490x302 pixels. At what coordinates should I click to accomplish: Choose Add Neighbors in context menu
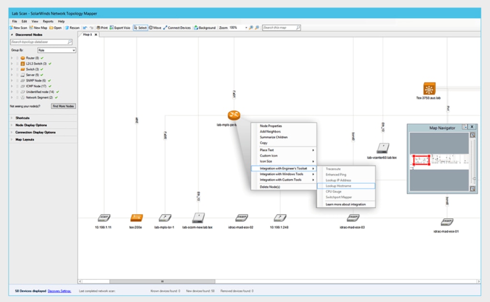click(284, 132)
